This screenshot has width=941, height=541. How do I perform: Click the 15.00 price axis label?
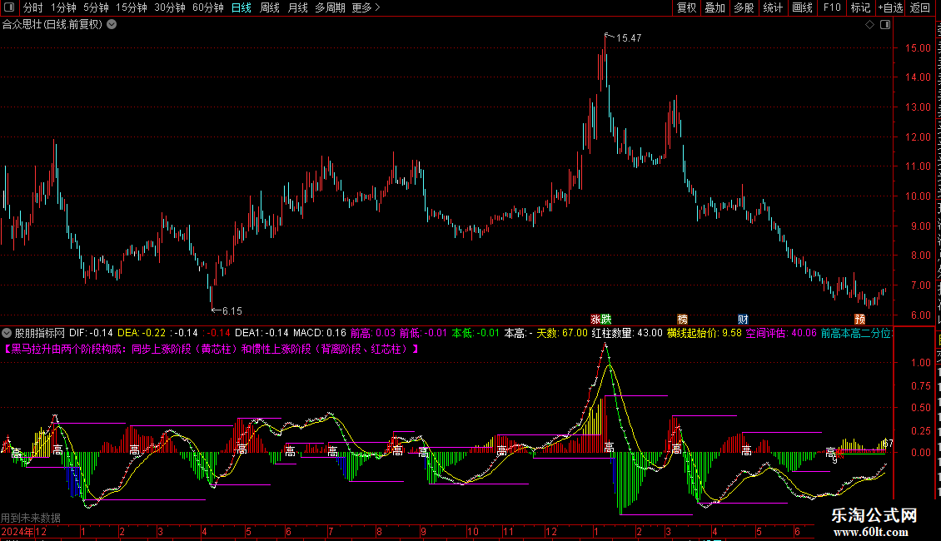click(919, 48)
